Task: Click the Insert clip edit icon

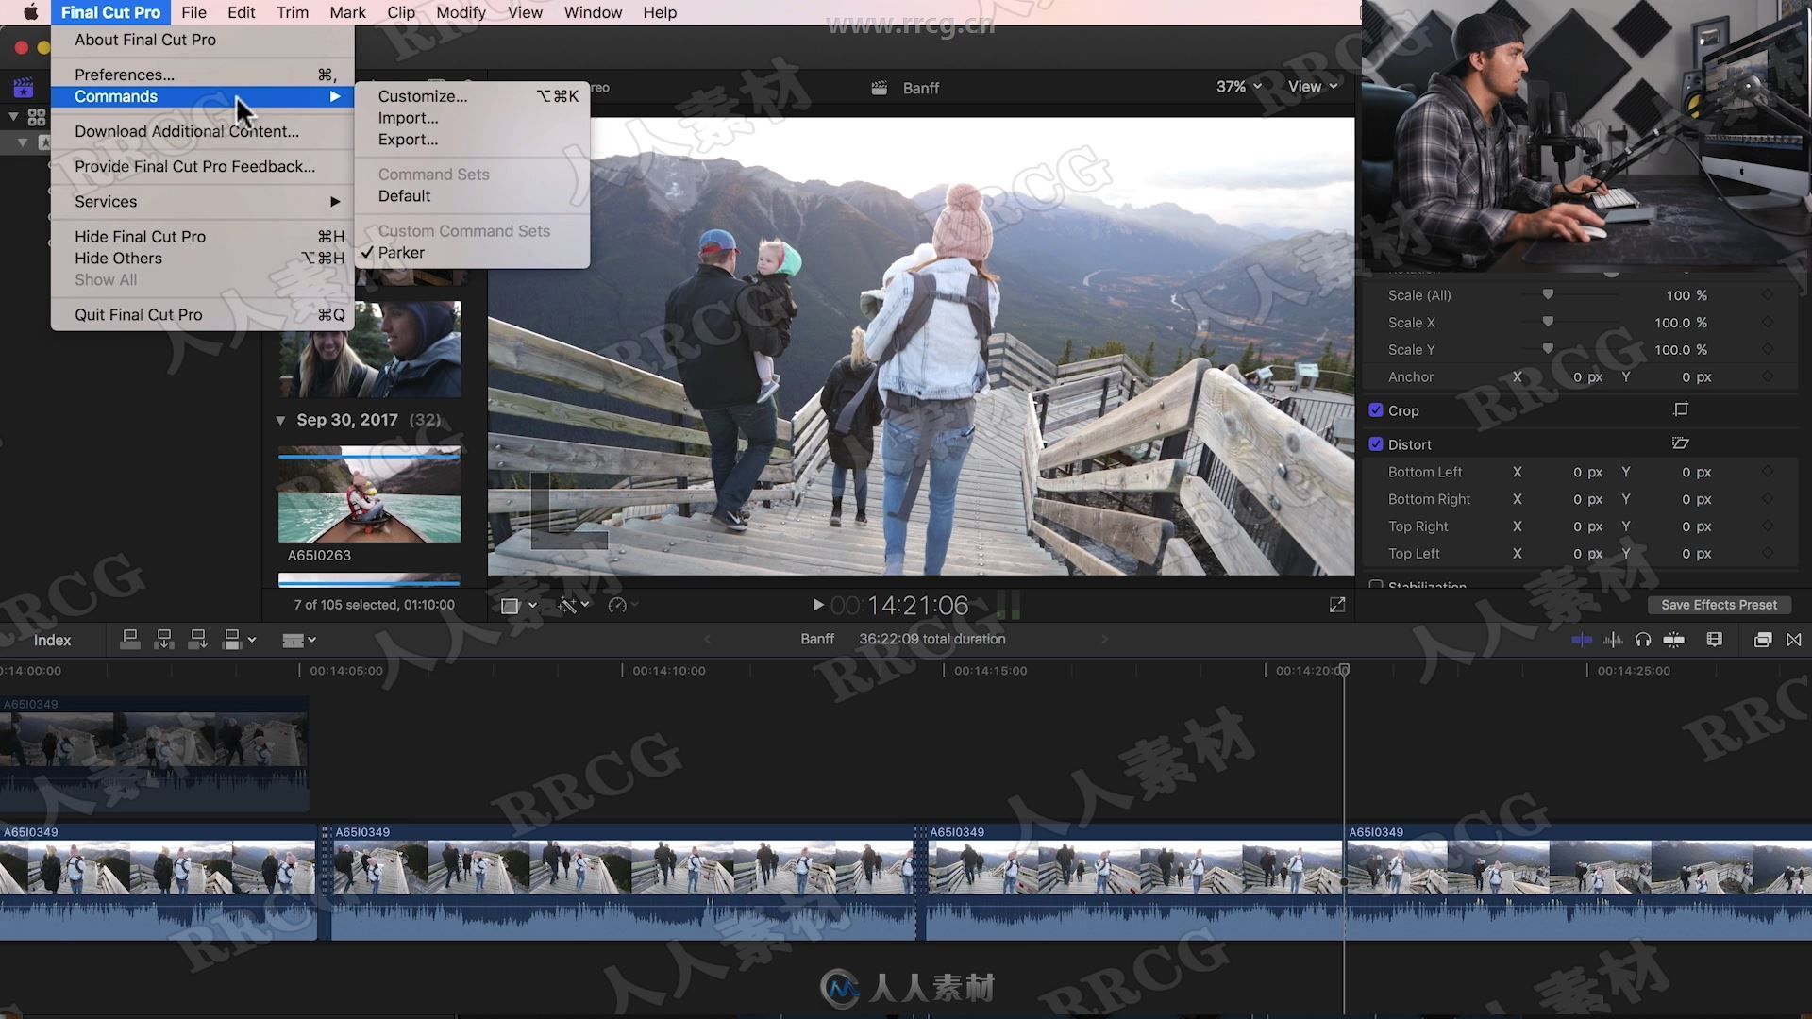Action: 164,640
